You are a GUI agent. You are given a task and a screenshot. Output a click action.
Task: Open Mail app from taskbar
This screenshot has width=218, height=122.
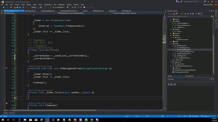[36, 120]
